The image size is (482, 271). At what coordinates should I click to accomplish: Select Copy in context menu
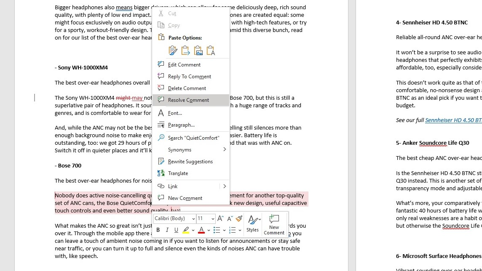tap(191, 25)
